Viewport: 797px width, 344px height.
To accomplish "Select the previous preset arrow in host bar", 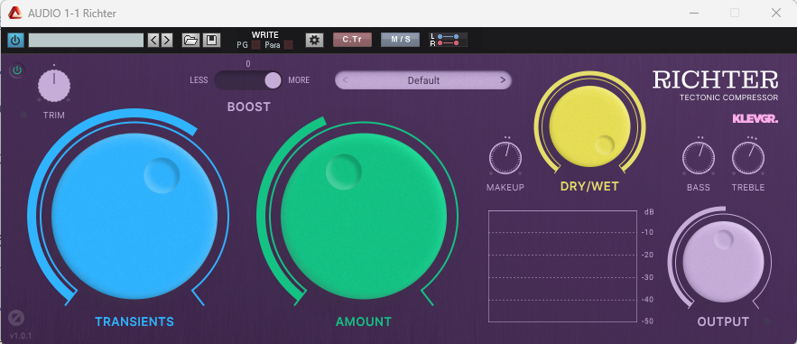I will click(x=153, y=40).
